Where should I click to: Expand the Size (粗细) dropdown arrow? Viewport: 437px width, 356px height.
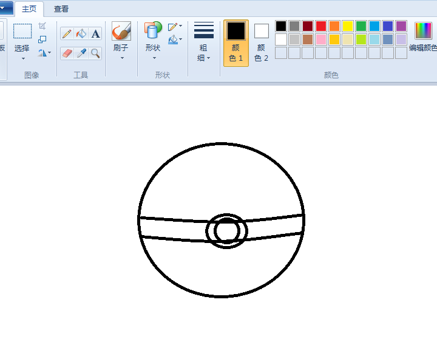tap(208, 58)
